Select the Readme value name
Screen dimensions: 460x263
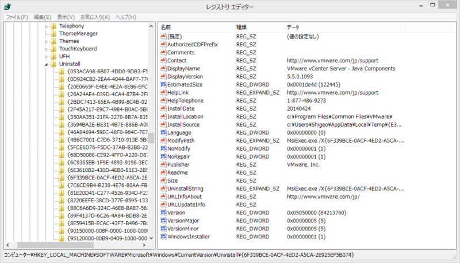coord(178,172)
